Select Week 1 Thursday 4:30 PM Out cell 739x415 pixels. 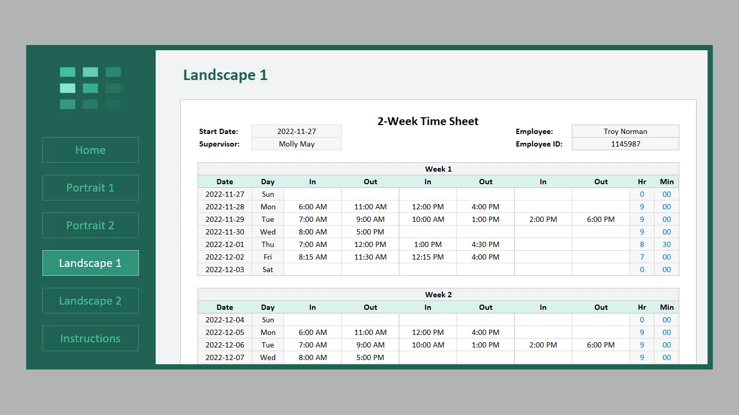485,244
